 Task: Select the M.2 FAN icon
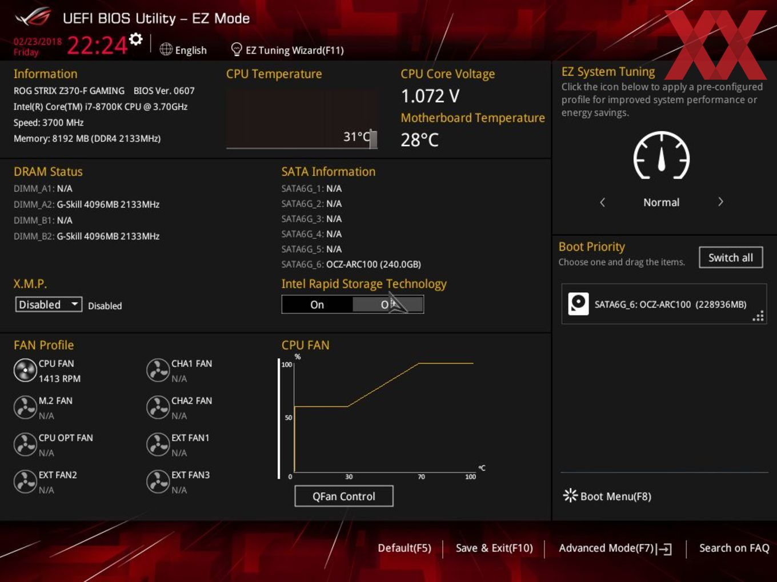pos(25,407)
